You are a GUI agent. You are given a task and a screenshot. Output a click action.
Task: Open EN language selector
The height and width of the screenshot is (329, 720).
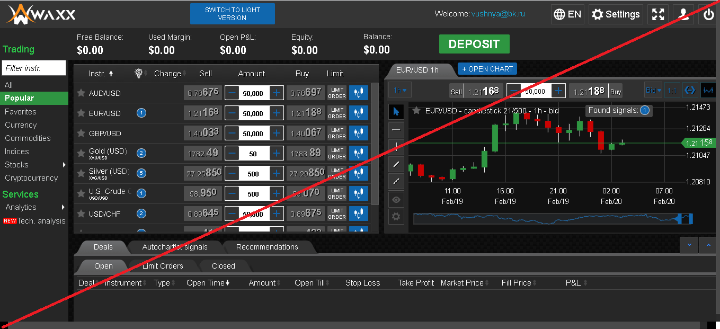[567, 14]
